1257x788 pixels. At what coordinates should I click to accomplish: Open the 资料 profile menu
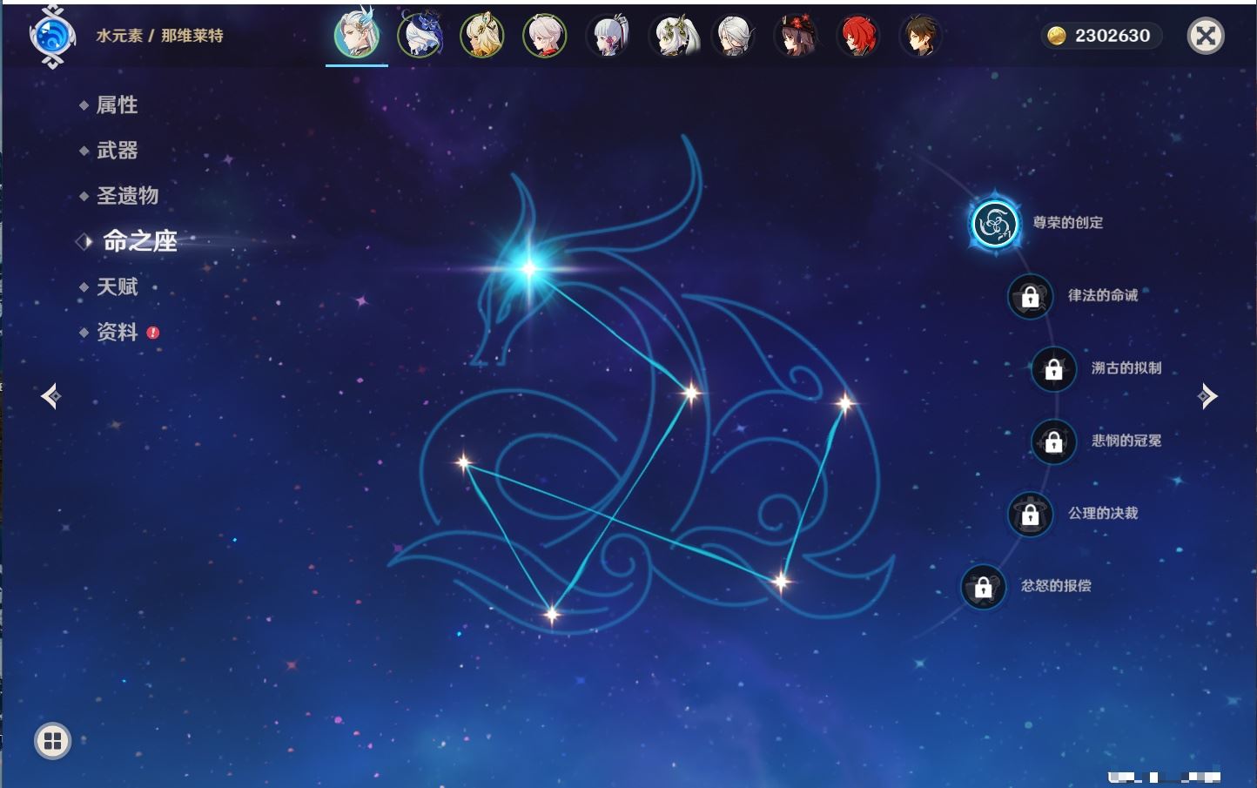coord(118,332)
